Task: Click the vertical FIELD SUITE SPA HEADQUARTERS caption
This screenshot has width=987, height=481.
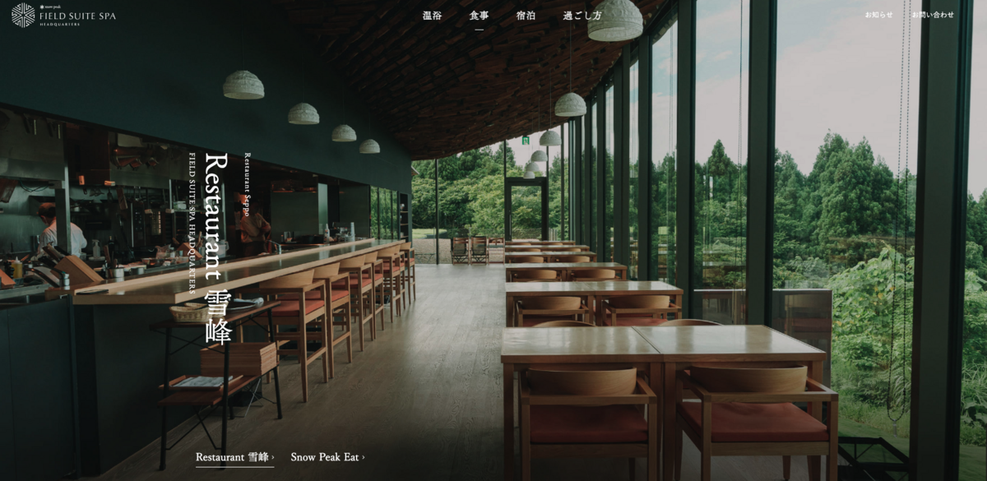Action: coord(192,222)
